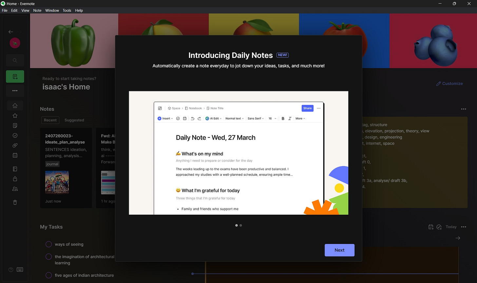Image resolution: width=477 pixels, height=283 pixels.
Task: Open Shortcuts star icon in sidebar
Action: [15, 115]
